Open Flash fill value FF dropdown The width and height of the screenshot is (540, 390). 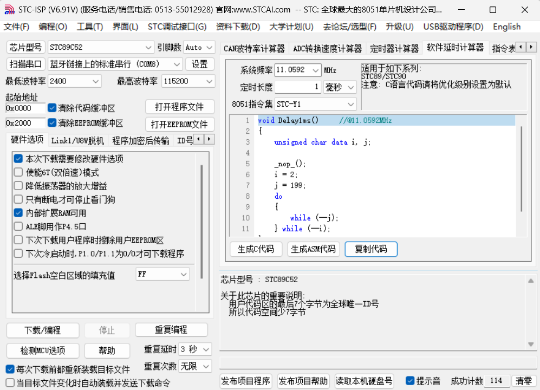[162, 274]
